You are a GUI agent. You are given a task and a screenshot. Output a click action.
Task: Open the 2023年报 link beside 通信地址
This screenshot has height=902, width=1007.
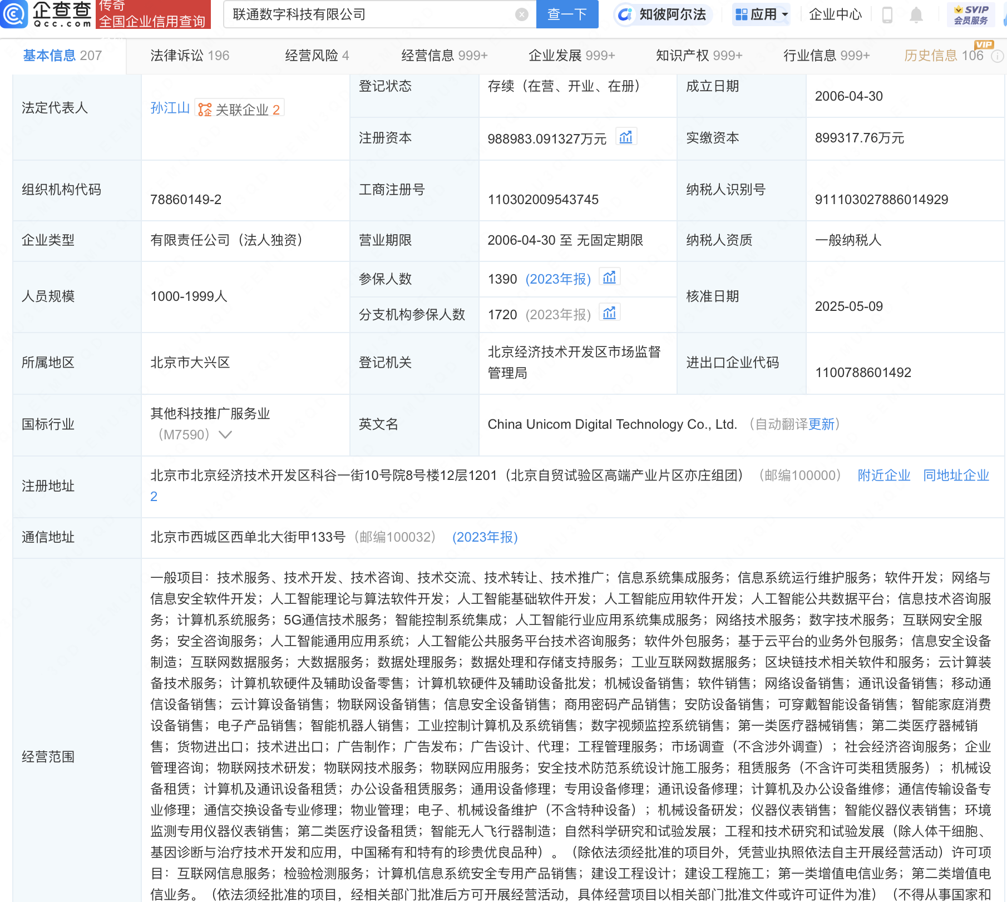(484, 537)
